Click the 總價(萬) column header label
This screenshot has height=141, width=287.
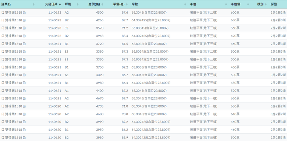click(x=94, y=4)
